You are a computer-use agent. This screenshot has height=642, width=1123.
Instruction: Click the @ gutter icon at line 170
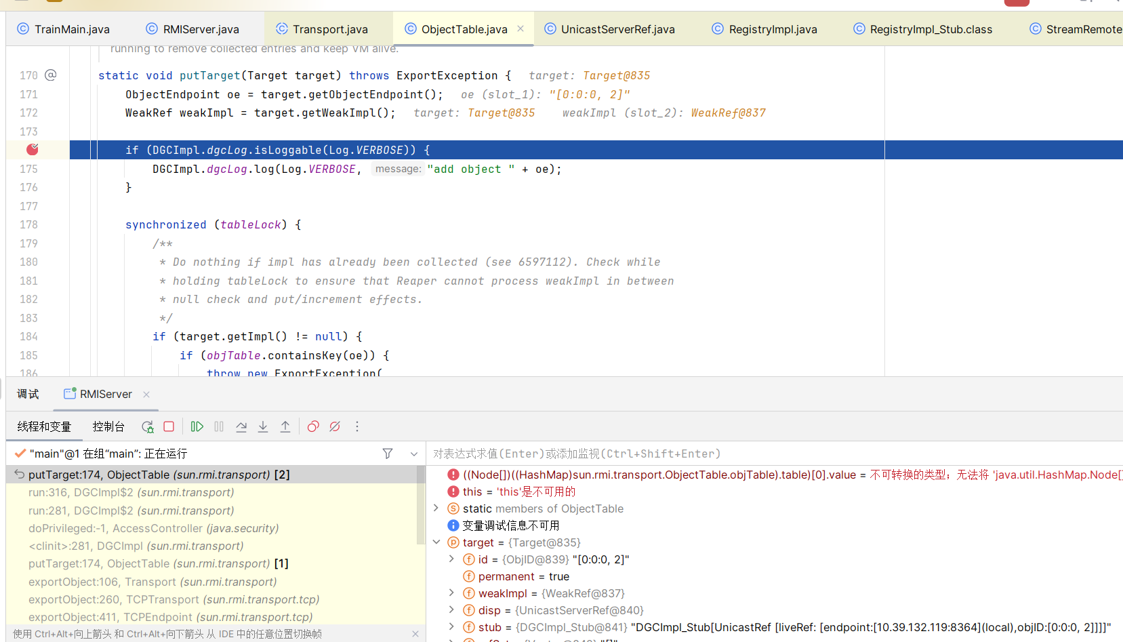point(51,75)
